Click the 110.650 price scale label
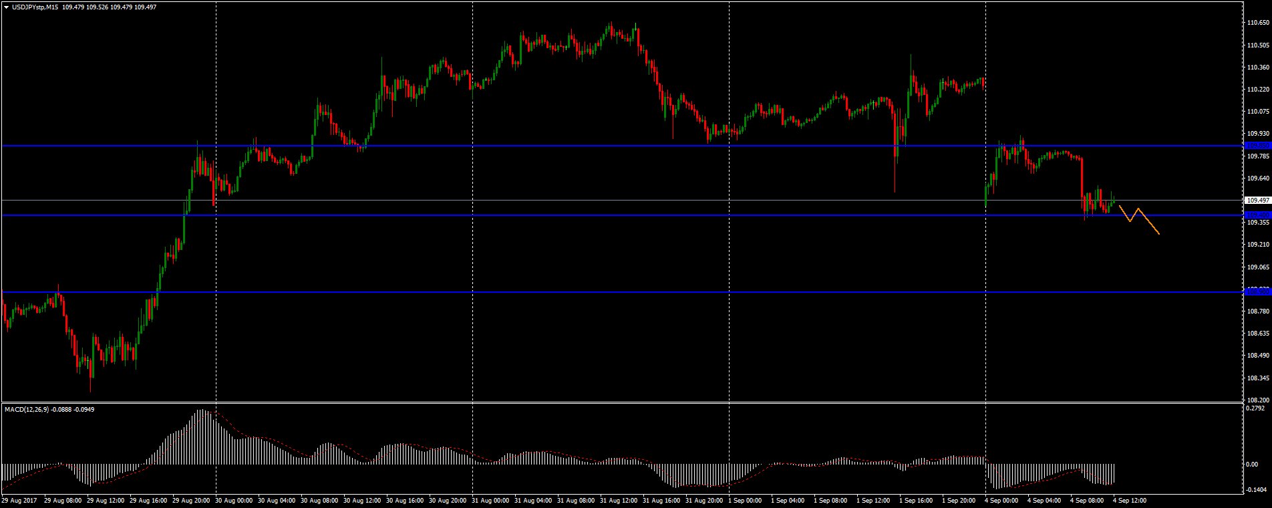This screenshot has width=1272, height=508. tap(1258, 23)
